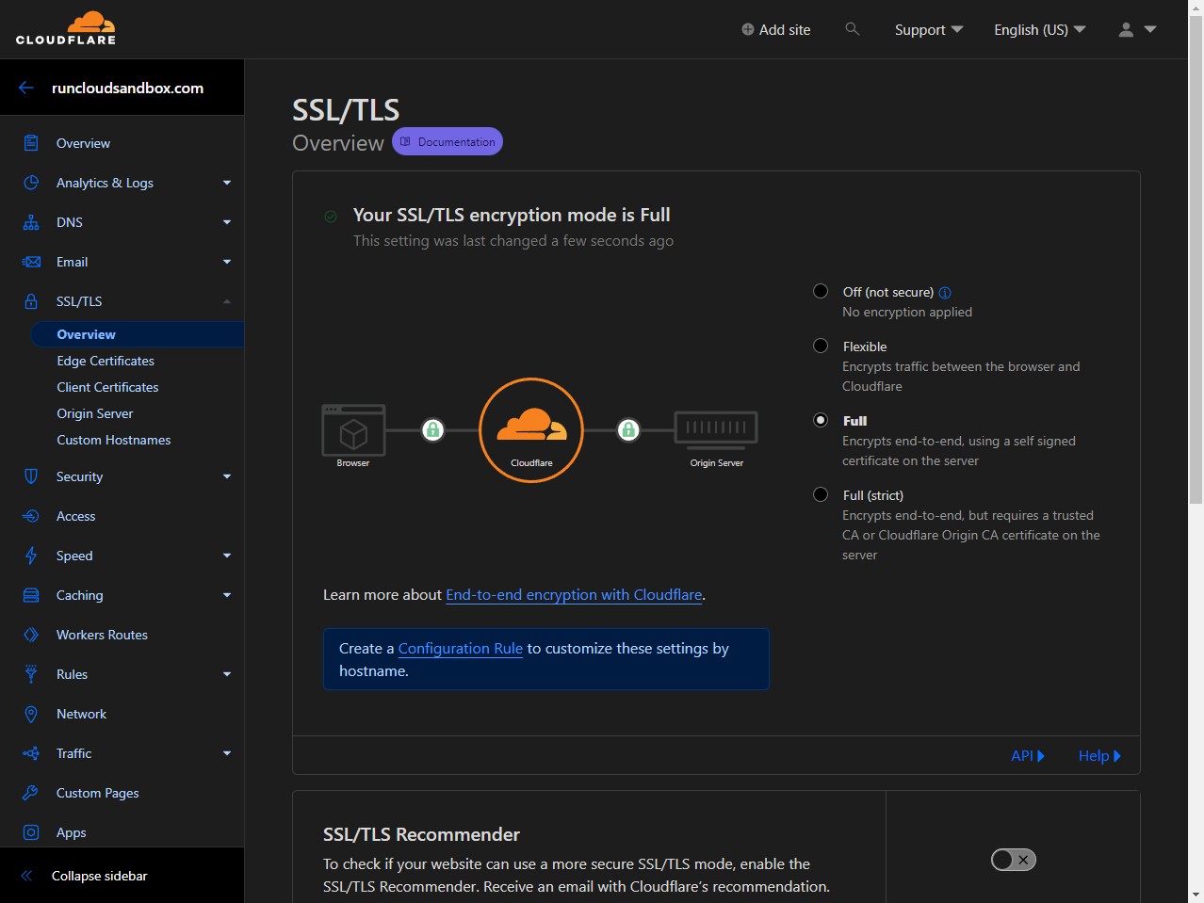The width and height of the screenshot is (1204, 903).
Task: Open Custom Hostnames submenu item
Action: pos(114,440)
